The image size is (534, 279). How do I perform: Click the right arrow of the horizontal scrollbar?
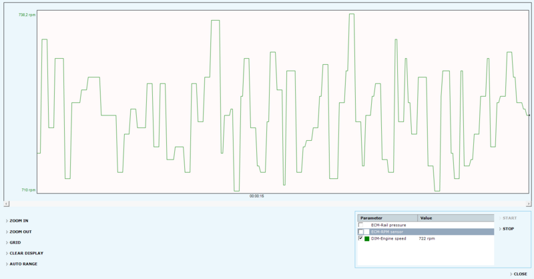point(528,204)
